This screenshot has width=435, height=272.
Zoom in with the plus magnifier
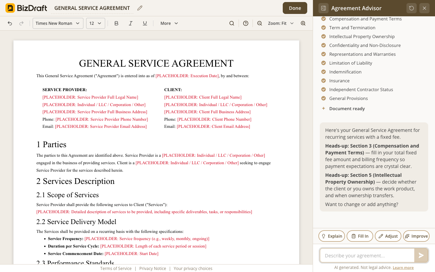[x=303, y=23]
